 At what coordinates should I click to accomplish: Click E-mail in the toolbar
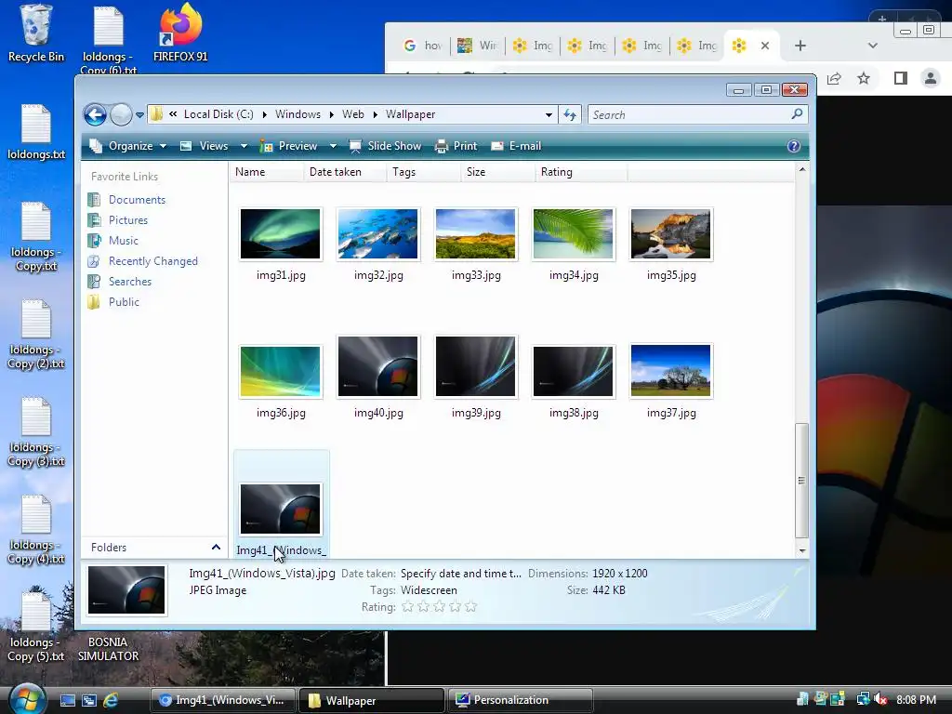[516, 146]
